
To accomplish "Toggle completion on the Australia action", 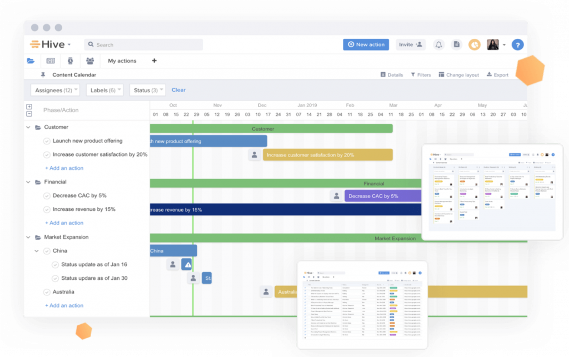I will [x=47, y=291].
